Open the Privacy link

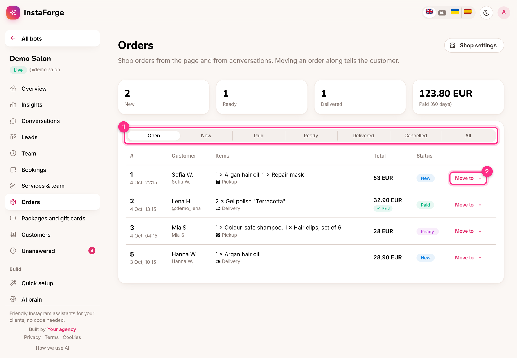click(x=32, y=337)
